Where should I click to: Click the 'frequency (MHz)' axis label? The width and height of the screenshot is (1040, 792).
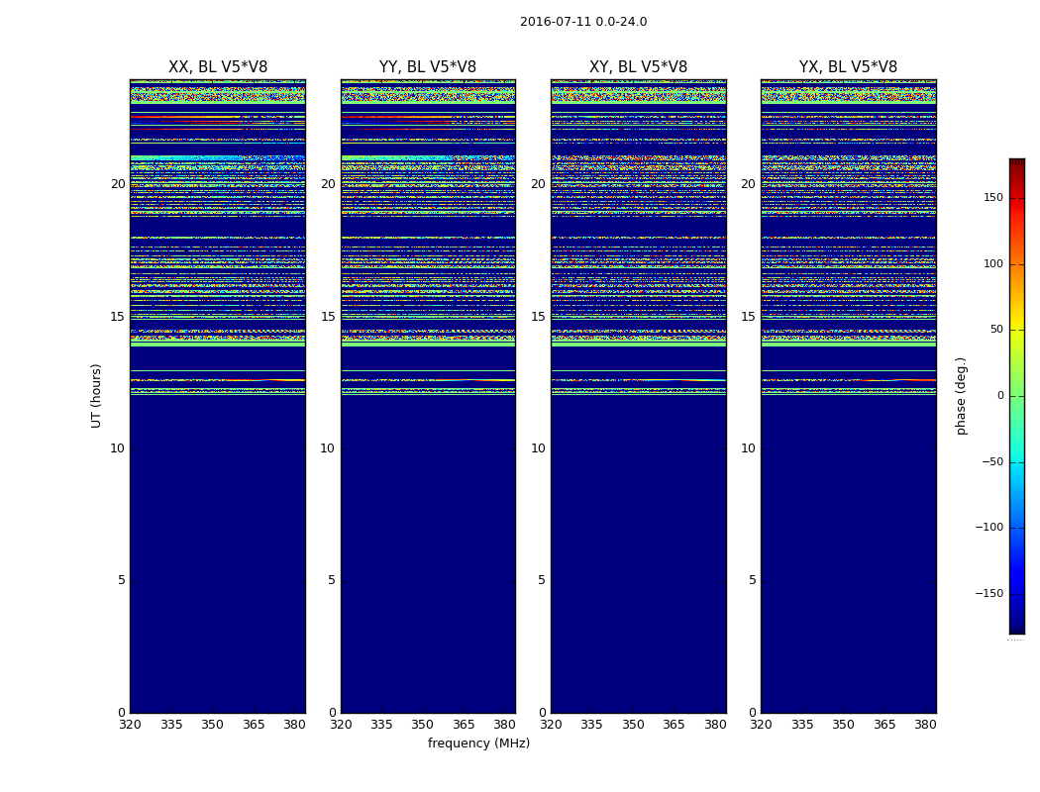478,742
